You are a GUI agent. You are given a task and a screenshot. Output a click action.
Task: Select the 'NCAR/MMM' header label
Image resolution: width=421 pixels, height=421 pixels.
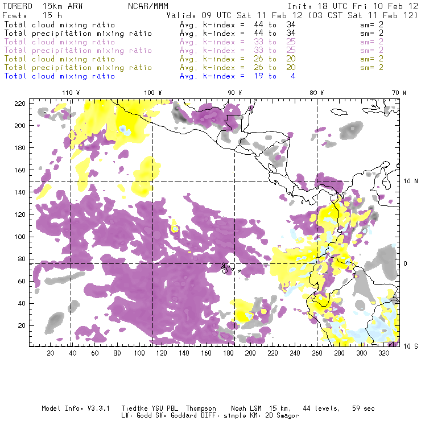coord(148,6)
